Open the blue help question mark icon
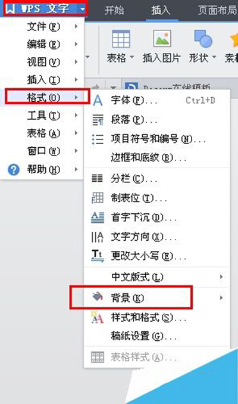Viewport: 238px width, 404px height. [x=14, y=170]
